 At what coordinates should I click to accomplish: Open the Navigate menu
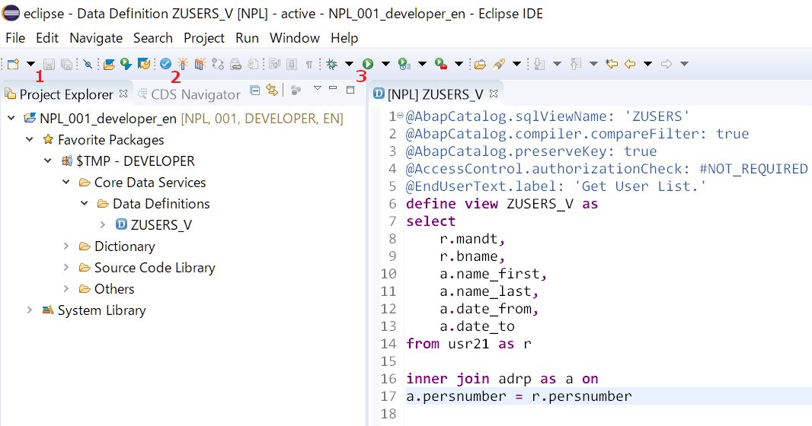(x=96, y=38)
